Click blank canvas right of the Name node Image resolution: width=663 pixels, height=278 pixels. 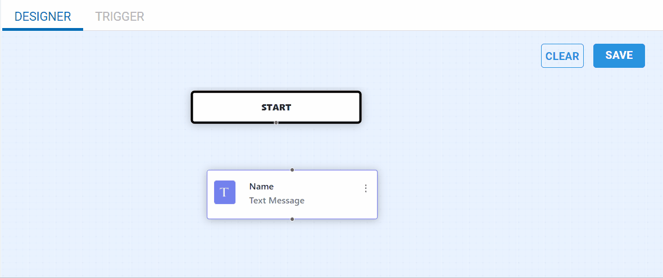click(x=478, y=193)
